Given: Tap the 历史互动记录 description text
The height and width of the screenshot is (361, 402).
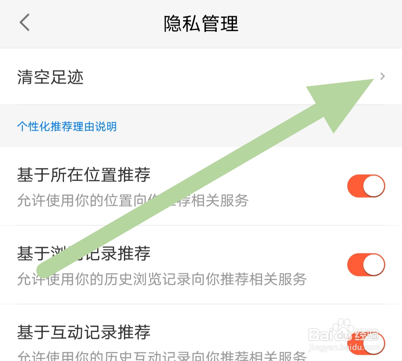Looking at the screenshot, I should pos(162,355).
